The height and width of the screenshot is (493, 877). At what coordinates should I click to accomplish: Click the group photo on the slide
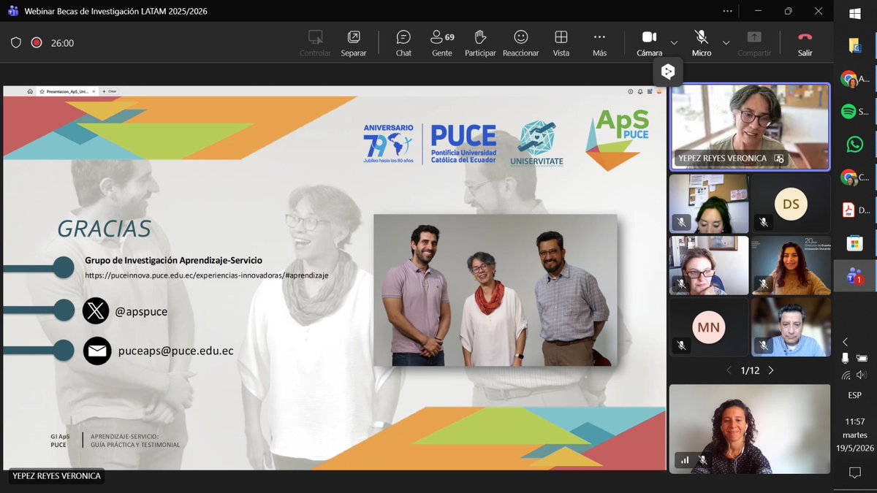pyautogui.click(x=496, y=290)
